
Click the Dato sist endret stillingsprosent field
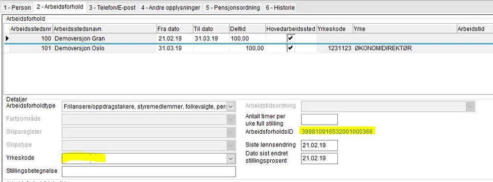pyautogui.click(x=320, y=158)
